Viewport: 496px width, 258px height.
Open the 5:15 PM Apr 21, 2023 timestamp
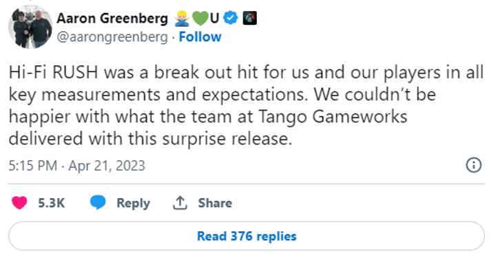pyautogui.click(x=77, y=166)
